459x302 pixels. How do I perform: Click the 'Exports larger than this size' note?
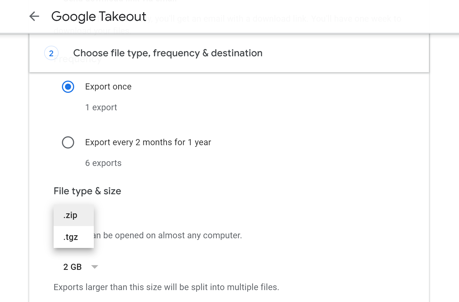coord(166,287)
